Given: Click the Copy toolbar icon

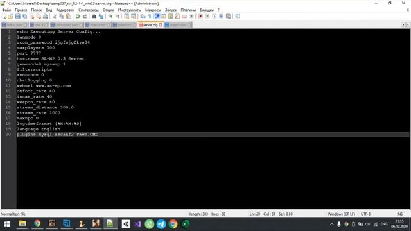Looking at the screenshot, I should click(62, 16).
